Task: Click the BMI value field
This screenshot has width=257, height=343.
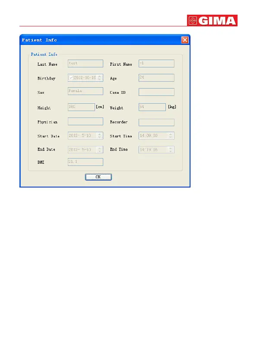Action: [85, 162]
